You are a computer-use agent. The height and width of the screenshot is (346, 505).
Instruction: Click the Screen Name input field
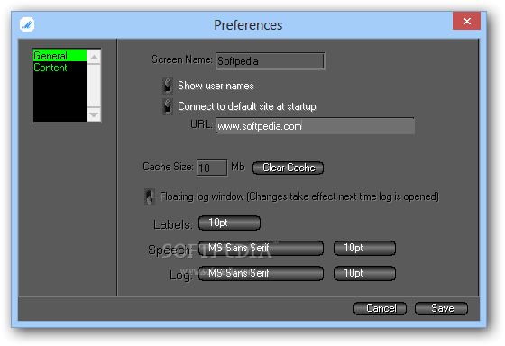pos(270,61)
